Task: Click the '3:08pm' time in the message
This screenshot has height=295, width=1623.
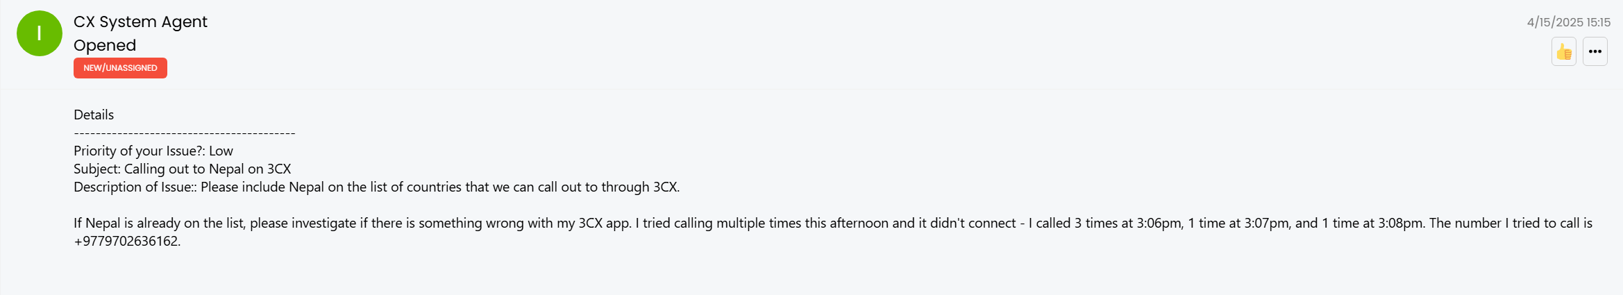Action: coord(1400,223)
